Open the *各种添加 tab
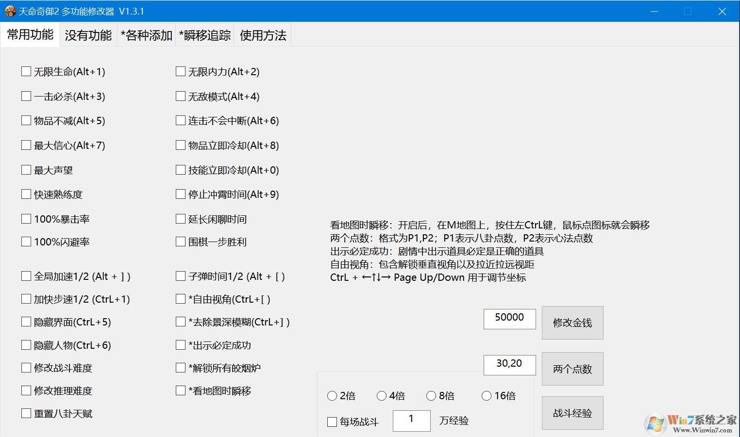The image size is (740, 437). click(x=145, y=34)
